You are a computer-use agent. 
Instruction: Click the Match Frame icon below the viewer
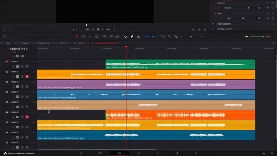(193, 29)
